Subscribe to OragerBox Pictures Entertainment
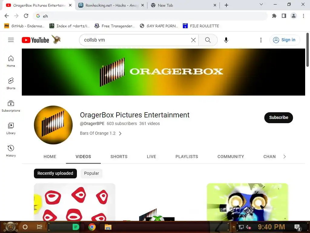This screenshot has height=233, width=310. [279, 117]
